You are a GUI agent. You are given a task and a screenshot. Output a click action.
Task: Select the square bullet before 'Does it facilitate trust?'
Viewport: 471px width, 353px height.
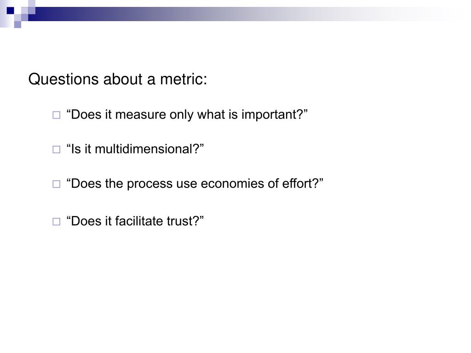pos(57,222)
